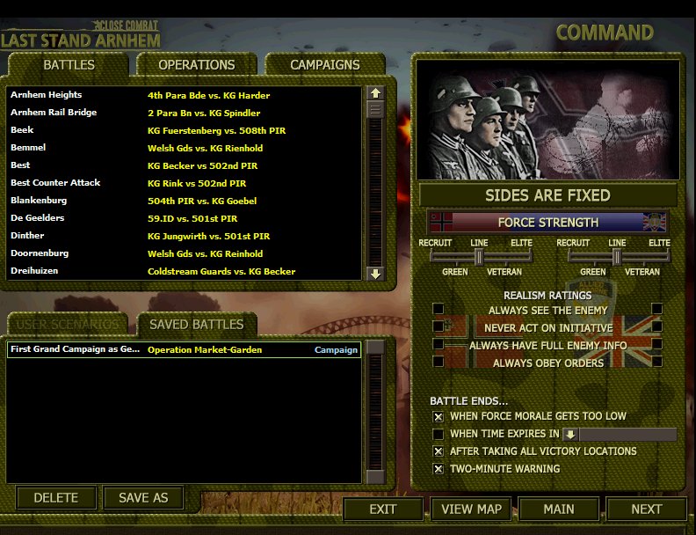Image resolution: width=696 pixels, height=535 pixels.
Task: Toggle left Always See The Enemy checkbox
Action: click(439, 308)
